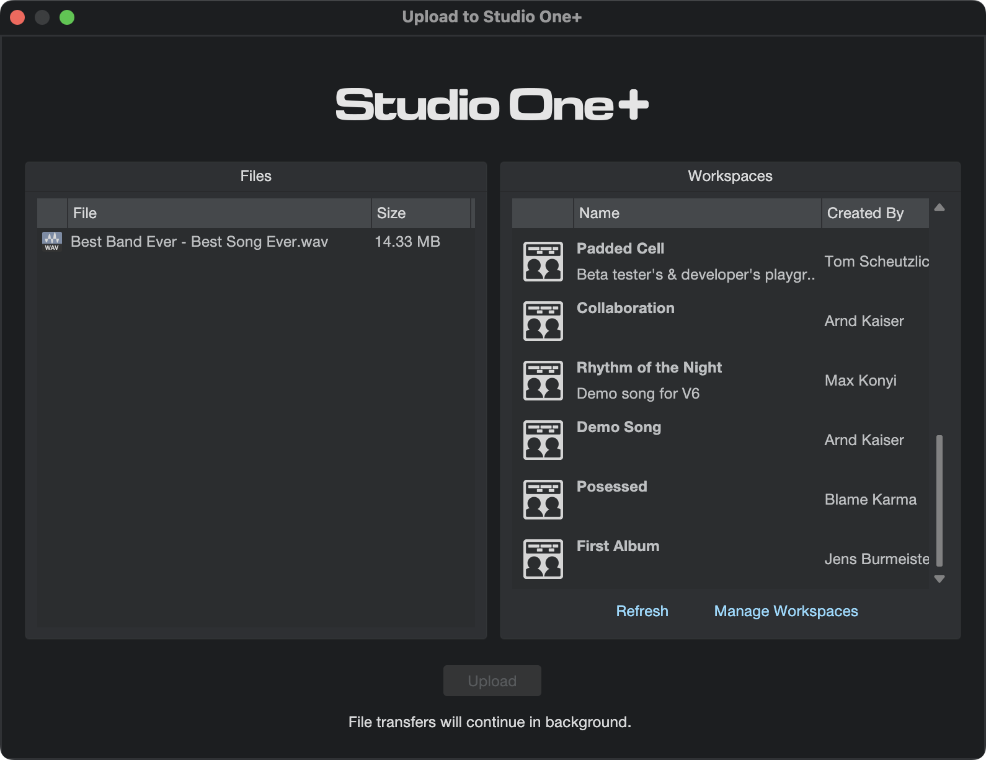Select the Rhythm of the Night workspace icon
This screenshot has width=986, height=760.
543,381
